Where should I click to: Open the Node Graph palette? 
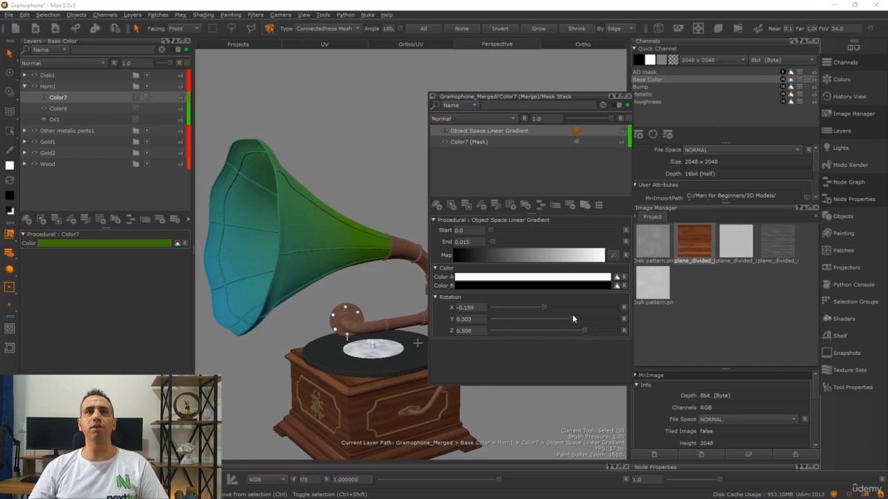pyautogui.click(x=844, y=182)
